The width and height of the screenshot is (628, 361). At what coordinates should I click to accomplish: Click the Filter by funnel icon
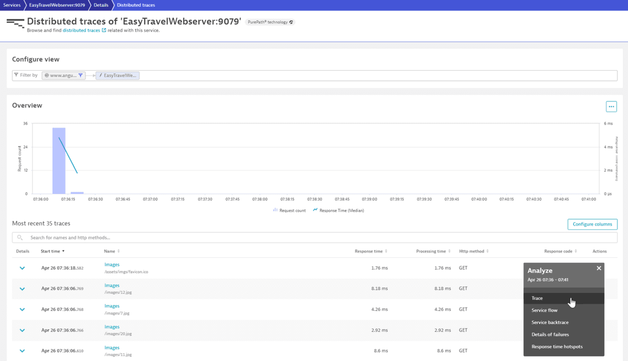(x=16, y=75)
